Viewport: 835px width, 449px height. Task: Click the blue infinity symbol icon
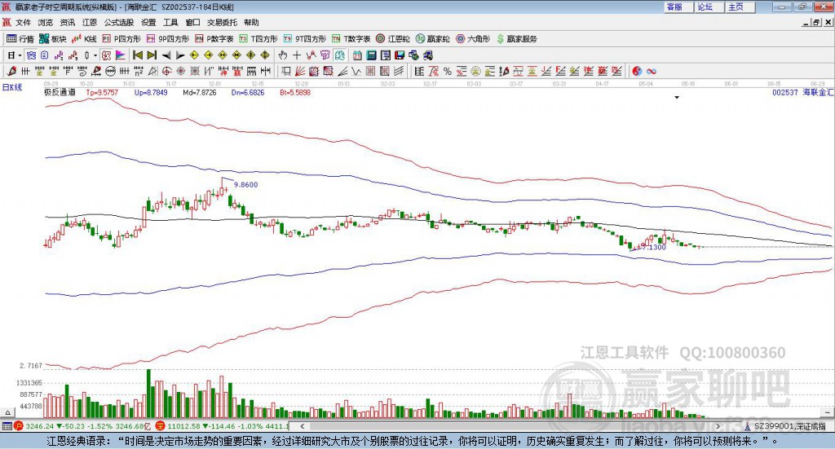(651, 71)
